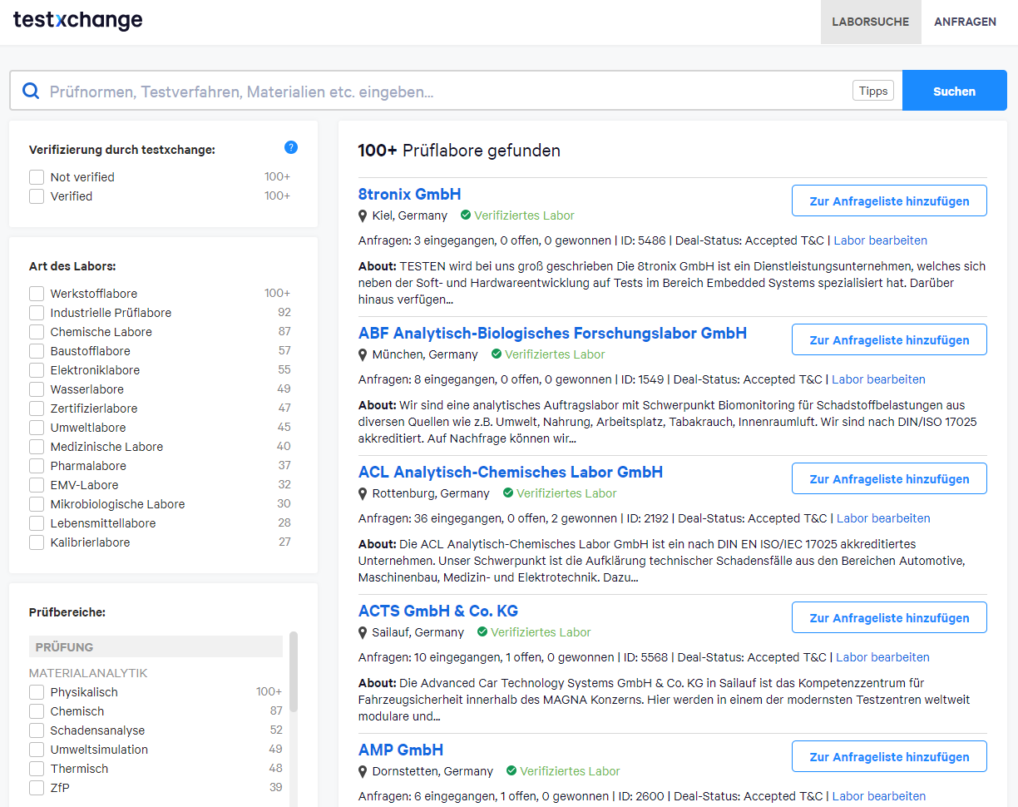Open the AMP GmbH lab title
The image size is (1018, 807).
(401, 750)
